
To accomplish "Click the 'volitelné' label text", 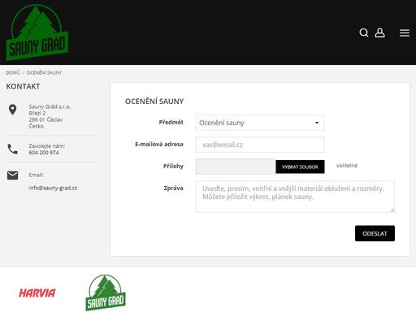I will click(347, 166).
